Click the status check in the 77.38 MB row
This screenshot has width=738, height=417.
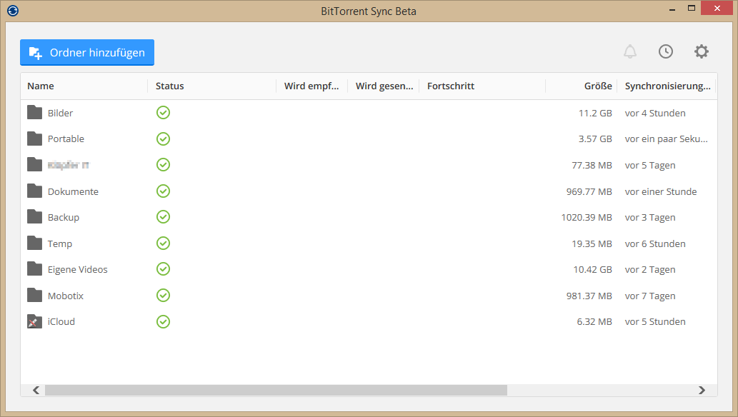(x=164, y=165)
